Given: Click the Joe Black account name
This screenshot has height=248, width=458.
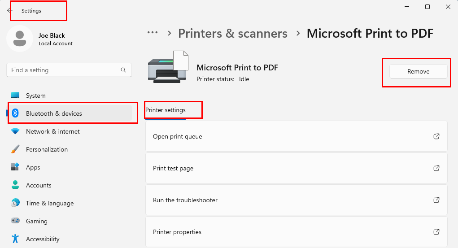Looking at the screenshot, I should click(52, 35).
